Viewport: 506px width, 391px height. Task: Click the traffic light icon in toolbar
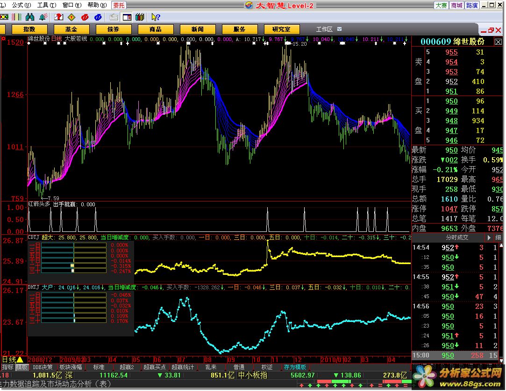[x=4, y=17]
